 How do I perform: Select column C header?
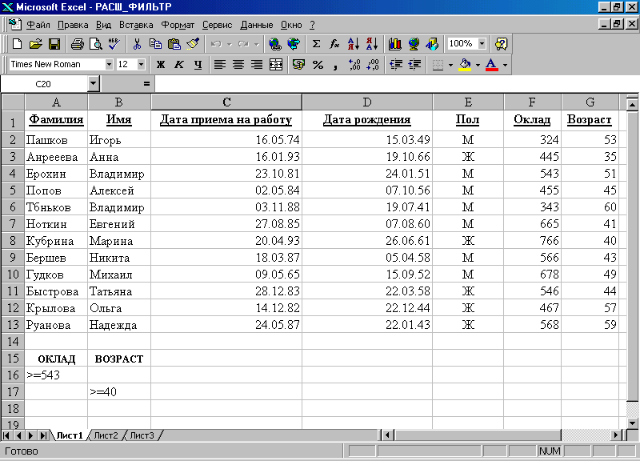click(226, 102)
